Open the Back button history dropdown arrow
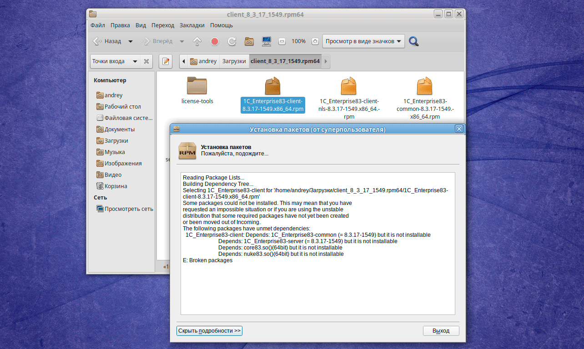This screenshot has width=584, height=349. 131,41
